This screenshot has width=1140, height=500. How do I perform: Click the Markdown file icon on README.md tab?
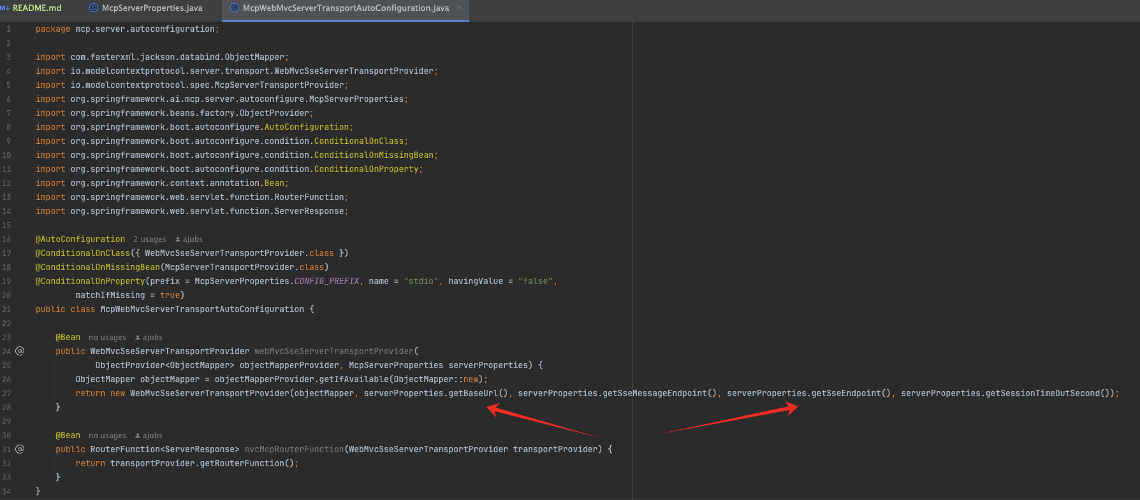5,8
